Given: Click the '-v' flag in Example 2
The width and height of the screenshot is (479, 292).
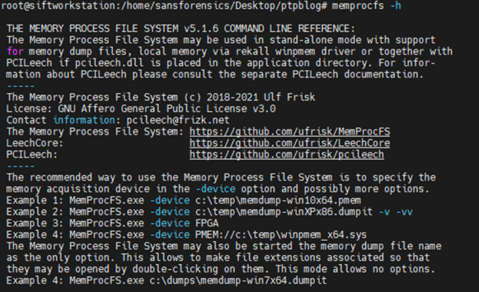Looking at the screenshot, I should (384, 212).
